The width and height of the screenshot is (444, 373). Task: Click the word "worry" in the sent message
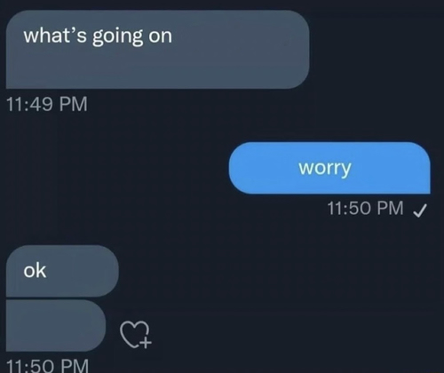click(x=325, y=169)
